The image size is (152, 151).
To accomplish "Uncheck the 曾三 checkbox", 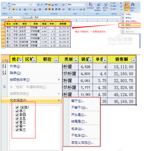I will click(x=17, y=122).
